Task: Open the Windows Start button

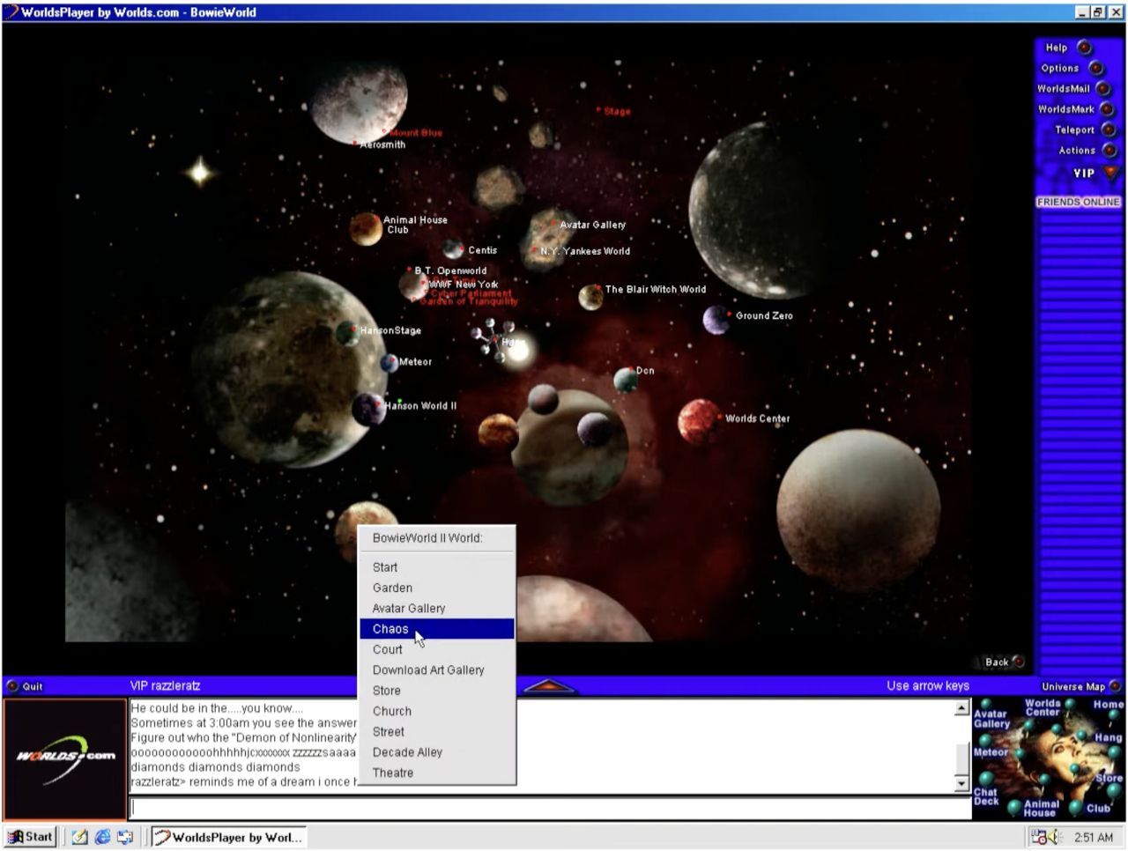Action: tap(31, 837)
